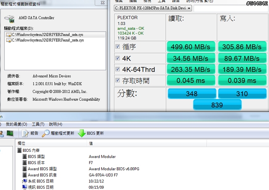Click the 寫入 write column heading
This screenshot has width=269, height=190.
point(227,18)
